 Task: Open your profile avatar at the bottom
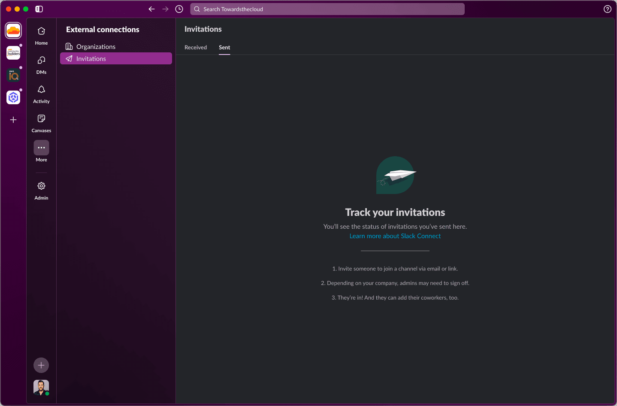pyautogui.click(x=41, y=387)
